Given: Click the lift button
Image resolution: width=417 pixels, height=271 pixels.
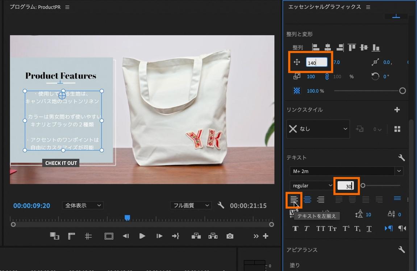Looking at the screenshot, I should (x=196, y=236).
